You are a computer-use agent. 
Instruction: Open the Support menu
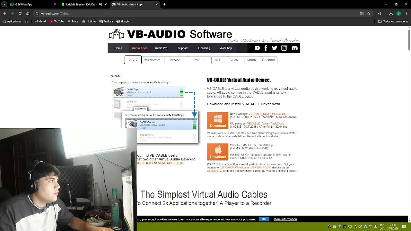tap(183, 48)
